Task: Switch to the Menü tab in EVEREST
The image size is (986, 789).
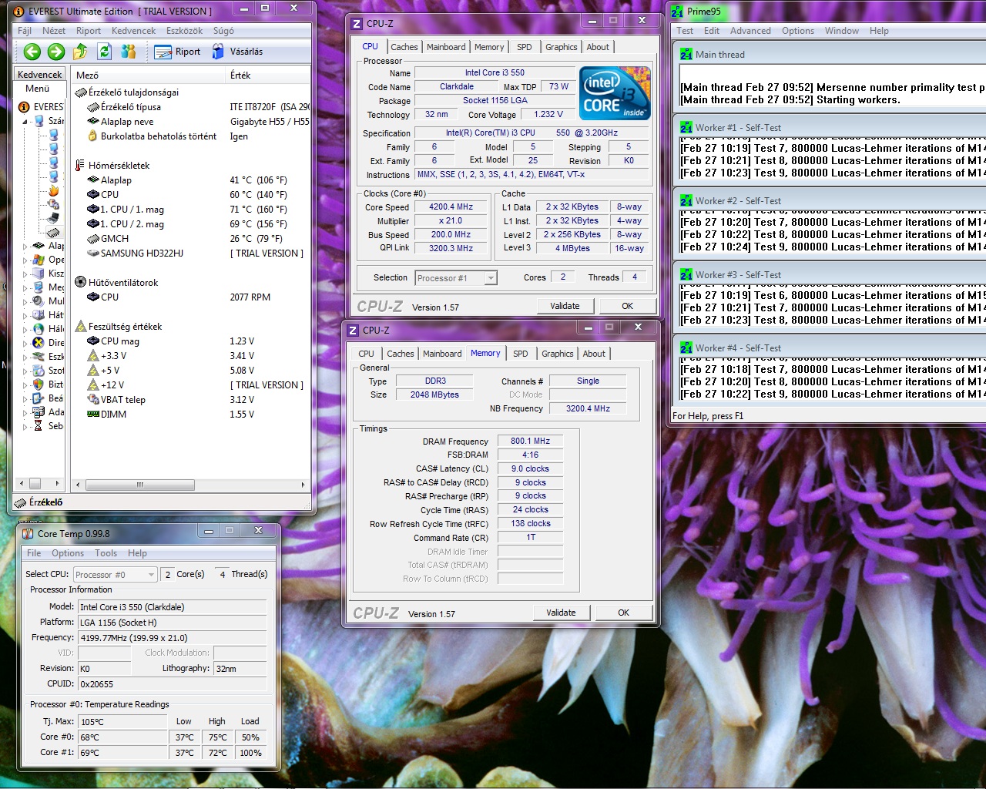Action: [x=37, y=89]
